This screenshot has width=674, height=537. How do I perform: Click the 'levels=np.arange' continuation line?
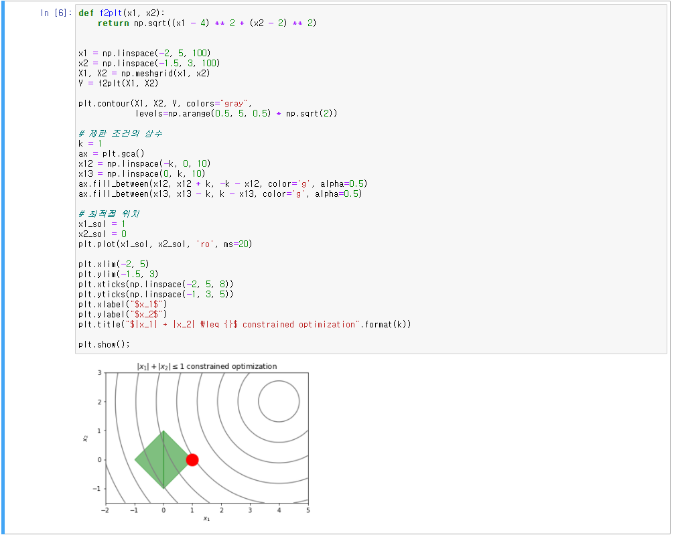237,113
